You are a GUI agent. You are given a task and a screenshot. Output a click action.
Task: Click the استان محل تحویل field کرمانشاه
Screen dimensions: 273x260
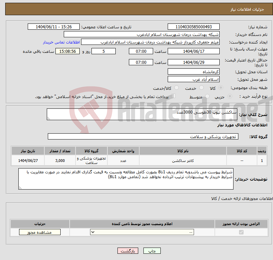tap(194, 72)
